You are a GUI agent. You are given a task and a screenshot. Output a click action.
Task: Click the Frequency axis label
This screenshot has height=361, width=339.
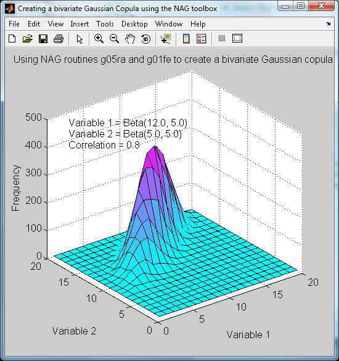(x=15, y=188)
